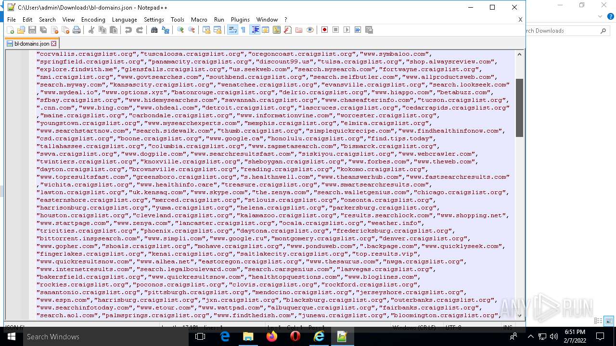Close document via X at menu bar end
The height and width of the screenshot is (346, 616).
click(x=520, y=20)
